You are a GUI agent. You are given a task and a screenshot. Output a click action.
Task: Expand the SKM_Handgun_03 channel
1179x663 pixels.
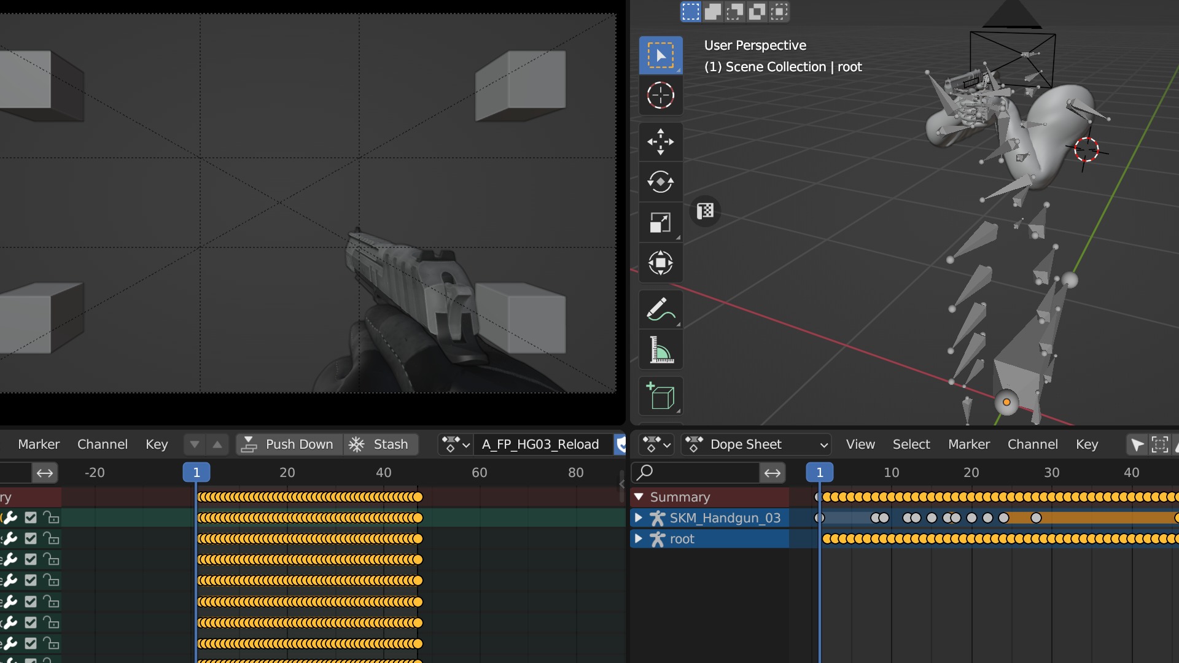(x=639, y=518)
